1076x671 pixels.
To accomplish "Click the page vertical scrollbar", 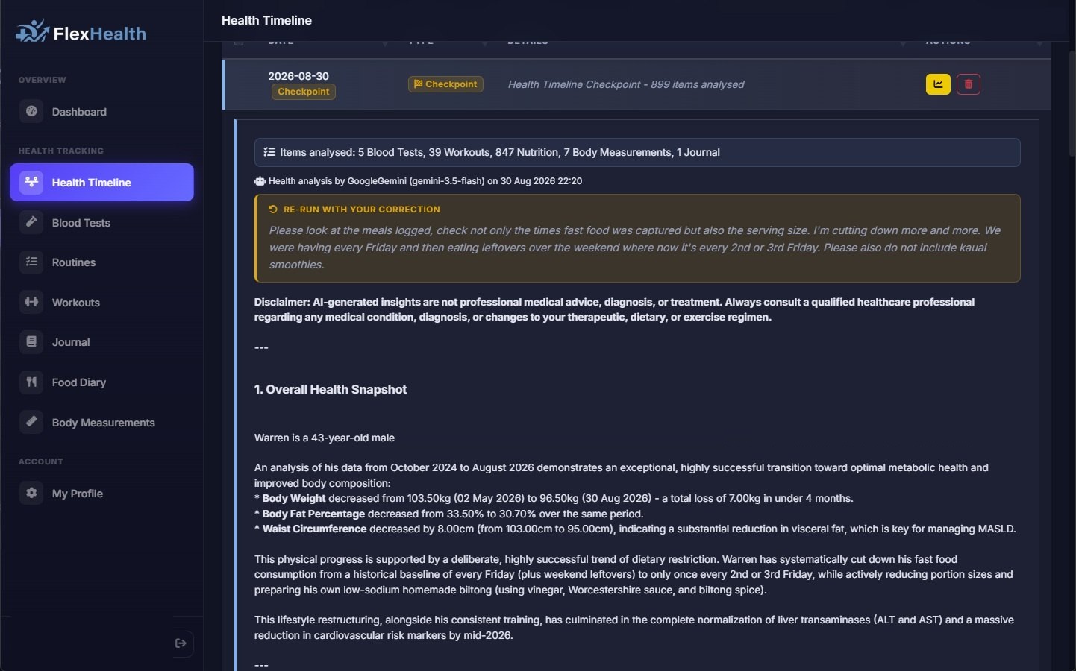I will click(x=1072, y=104).
